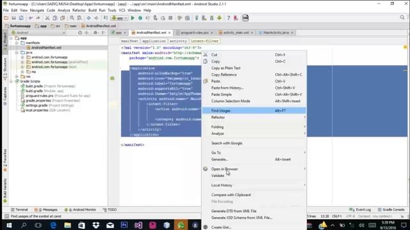Open the Event Log panel
410x230 pixels.
(x=360, y=210)
